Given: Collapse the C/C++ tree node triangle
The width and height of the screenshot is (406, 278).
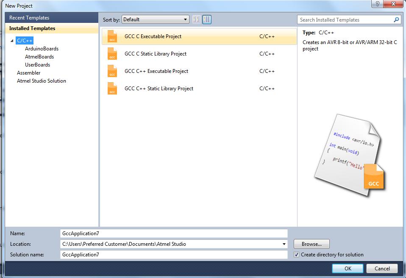Looking at the screenshot, I should [12, 41].
